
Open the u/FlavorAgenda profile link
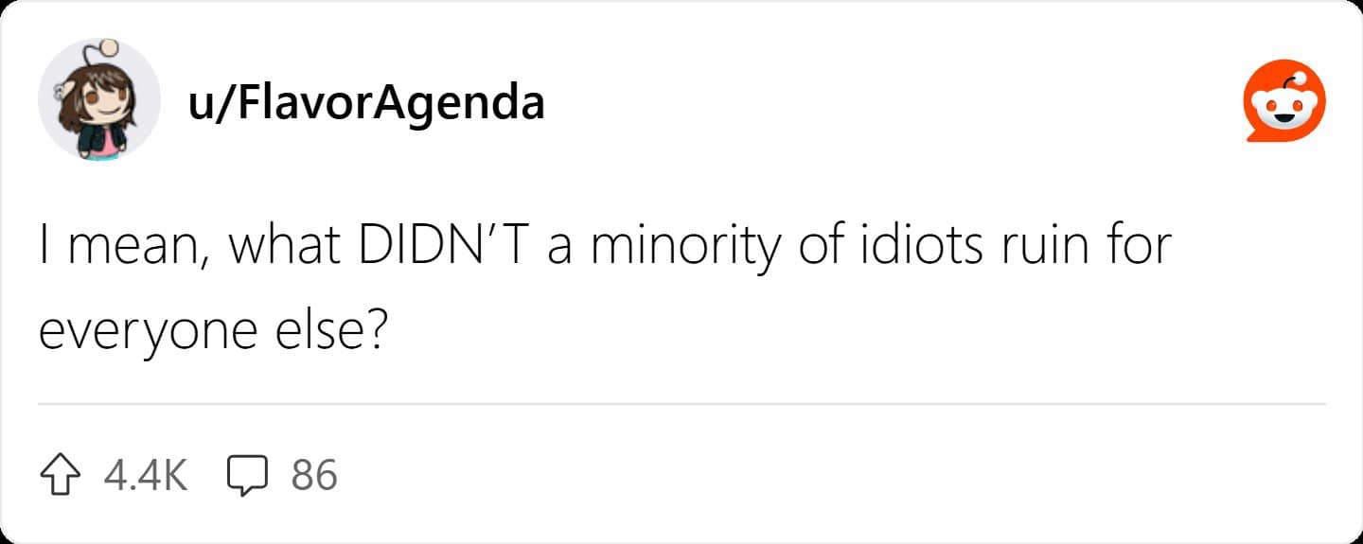click(x=366, y=101)
